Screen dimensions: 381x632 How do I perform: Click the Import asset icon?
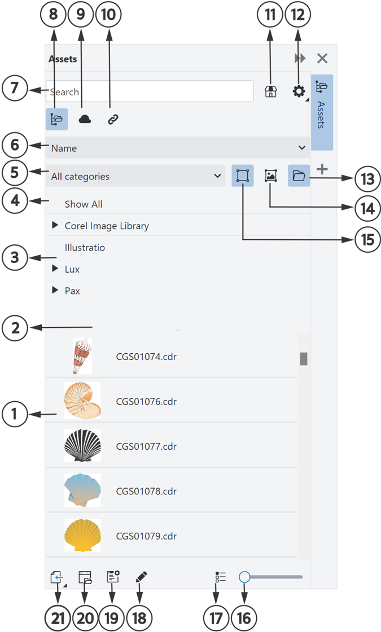coord(57,578)
